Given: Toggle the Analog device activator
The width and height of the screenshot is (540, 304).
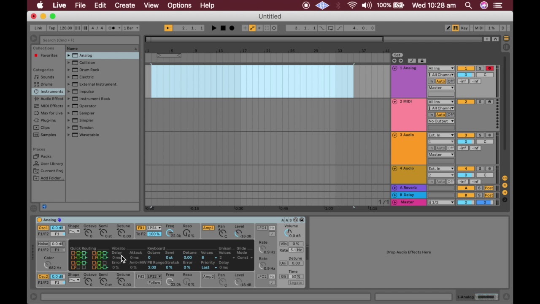Looking at the screenshot, I should point(39,220).
